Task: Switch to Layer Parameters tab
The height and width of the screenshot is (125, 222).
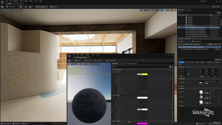Action: coord(131,64)
